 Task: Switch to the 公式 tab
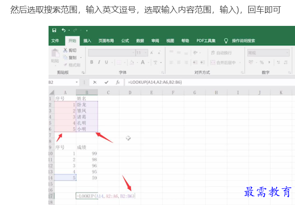(125, 41)
